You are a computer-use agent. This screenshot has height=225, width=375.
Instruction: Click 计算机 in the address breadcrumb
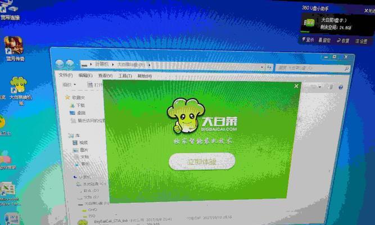tap(102, 64)
